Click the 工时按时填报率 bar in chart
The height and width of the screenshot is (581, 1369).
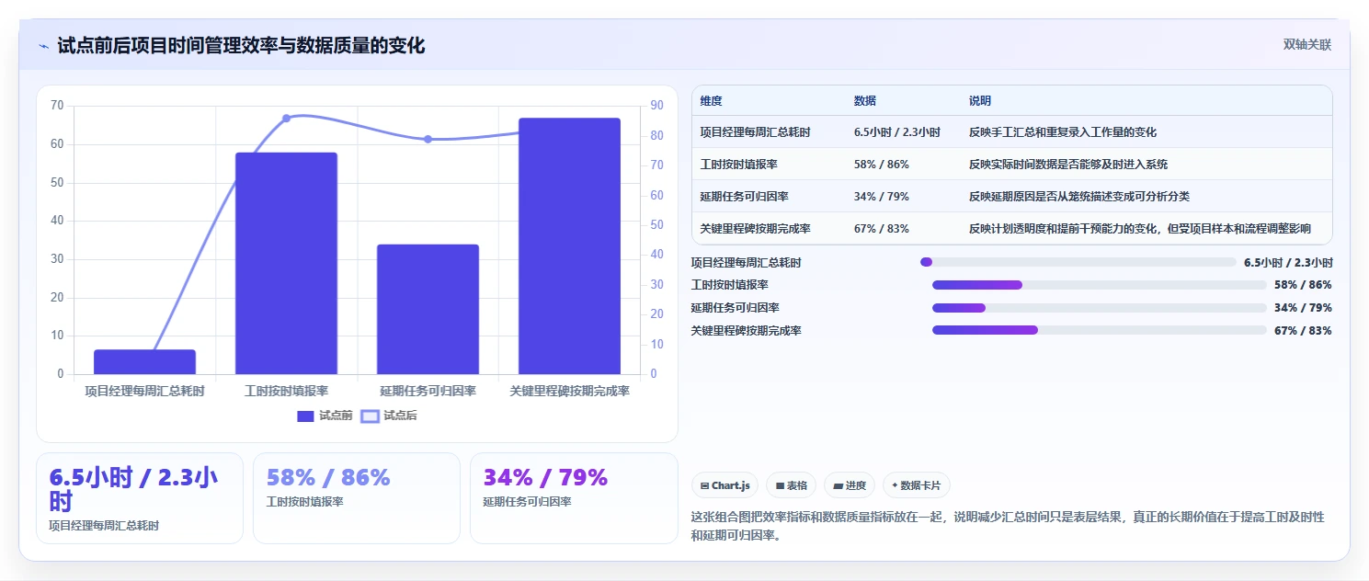pyautogui.click(x=286, y=263)
